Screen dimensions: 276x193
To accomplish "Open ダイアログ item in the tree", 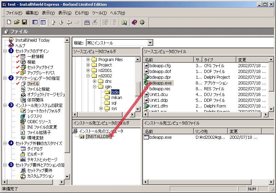I will (x=35, y=149).
